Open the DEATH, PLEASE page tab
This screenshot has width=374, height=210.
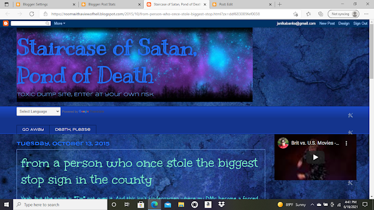72,129
